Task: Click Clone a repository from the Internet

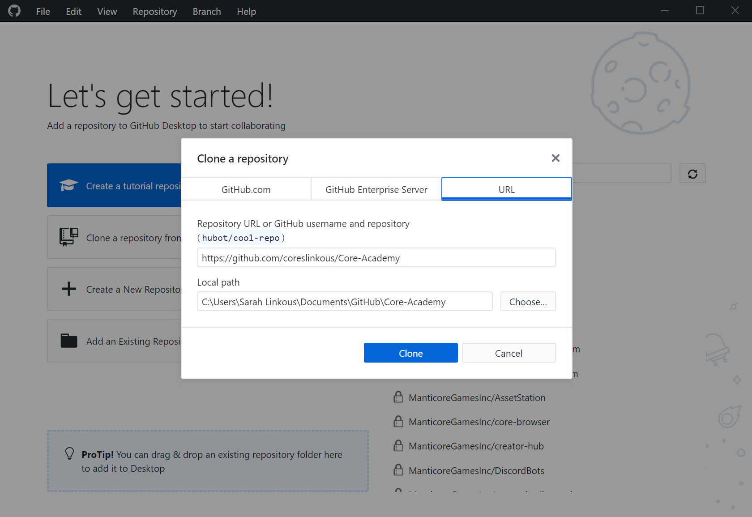Action: click(x=114, y=237)
